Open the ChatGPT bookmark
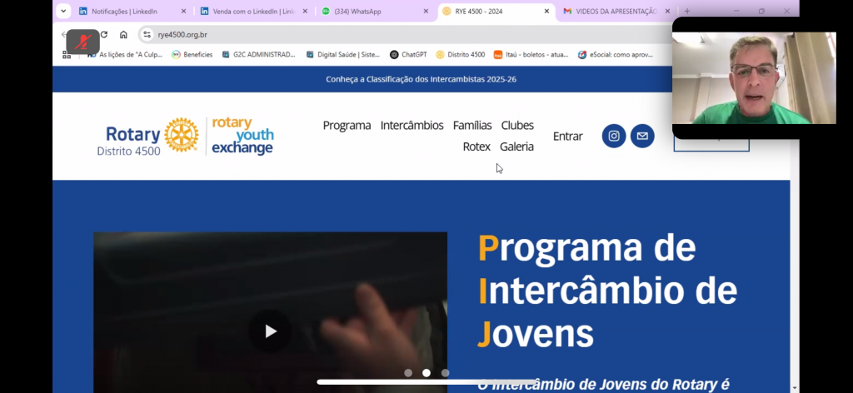 point(408,55)
